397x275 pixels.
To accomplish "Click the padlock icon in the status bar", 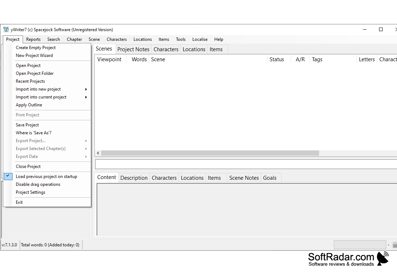I will pyautogui.click(x=395, y=245).
